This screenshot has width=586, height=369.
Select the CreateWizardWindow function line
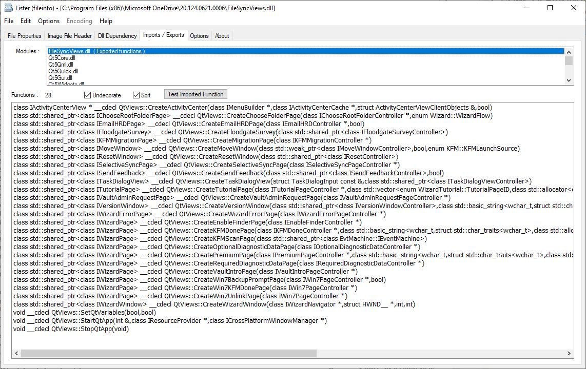(214, 304)
